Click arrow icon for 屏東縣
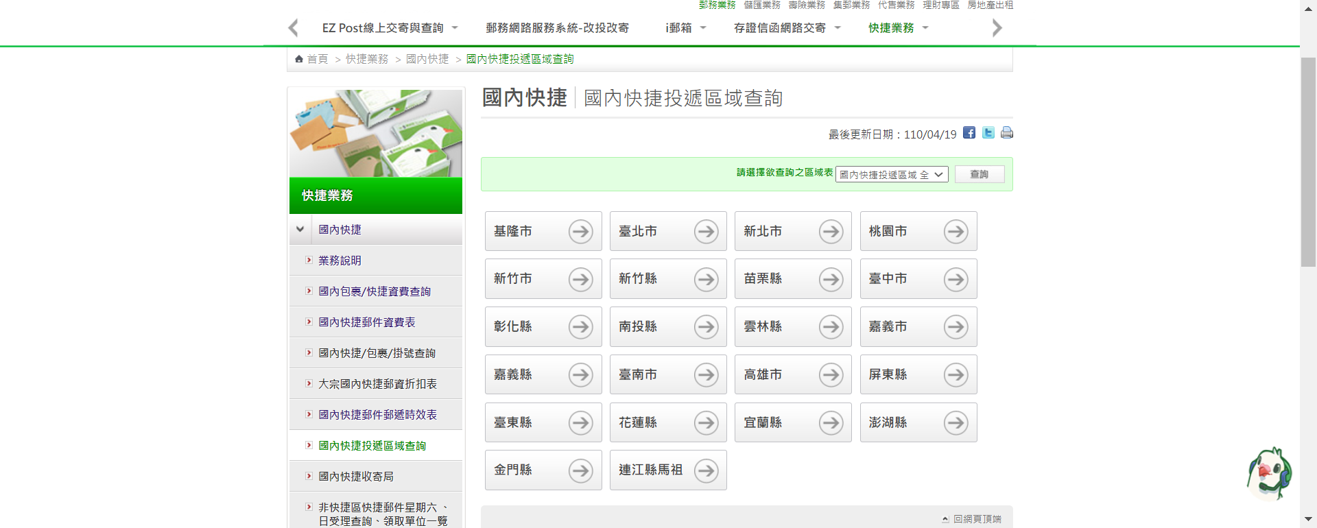1317x528 pixels. (x=956, y=375)
